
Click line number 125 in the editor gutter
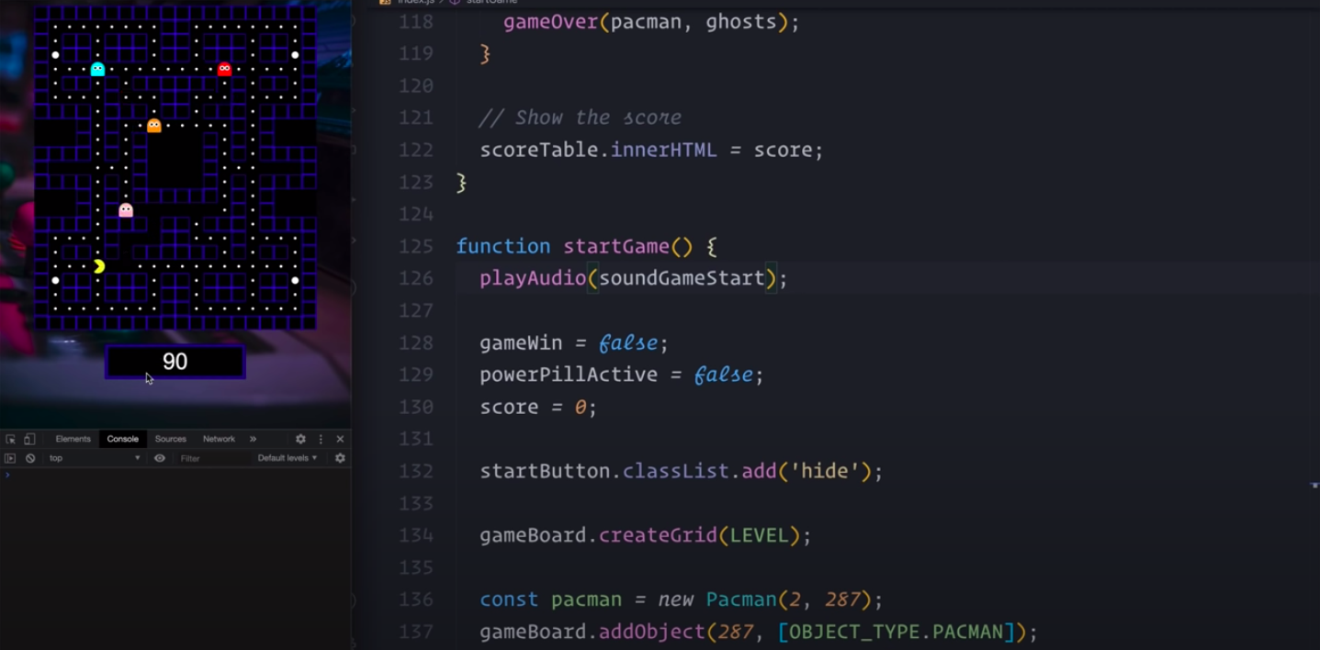point(416,246)
